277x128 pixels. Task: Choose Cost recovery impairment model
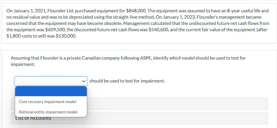pos(48,102)
